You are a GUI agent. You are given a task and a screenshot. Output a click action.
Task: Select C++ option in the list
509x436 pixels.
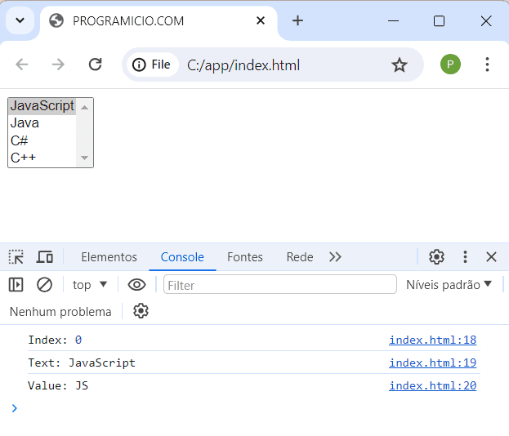coord(42,158)
